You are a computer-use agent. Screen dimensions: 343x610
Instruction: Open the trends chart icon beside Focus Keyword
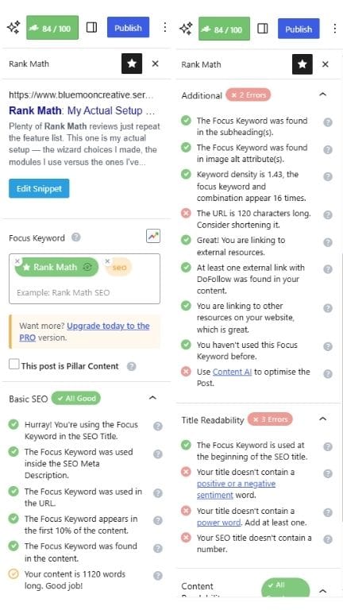point(153,236)
